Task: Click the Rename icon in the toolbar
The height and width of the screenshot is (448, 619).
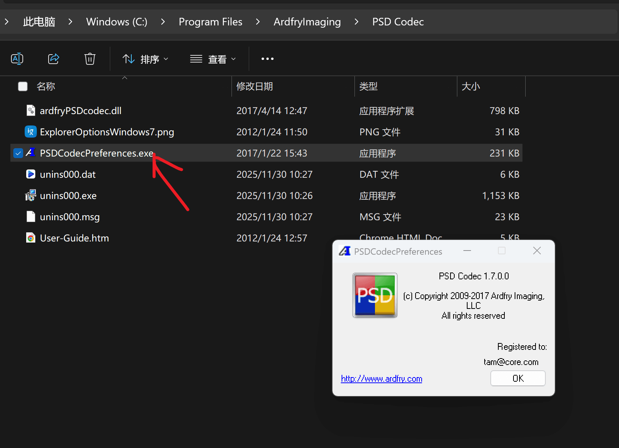Action: (17, 59)
